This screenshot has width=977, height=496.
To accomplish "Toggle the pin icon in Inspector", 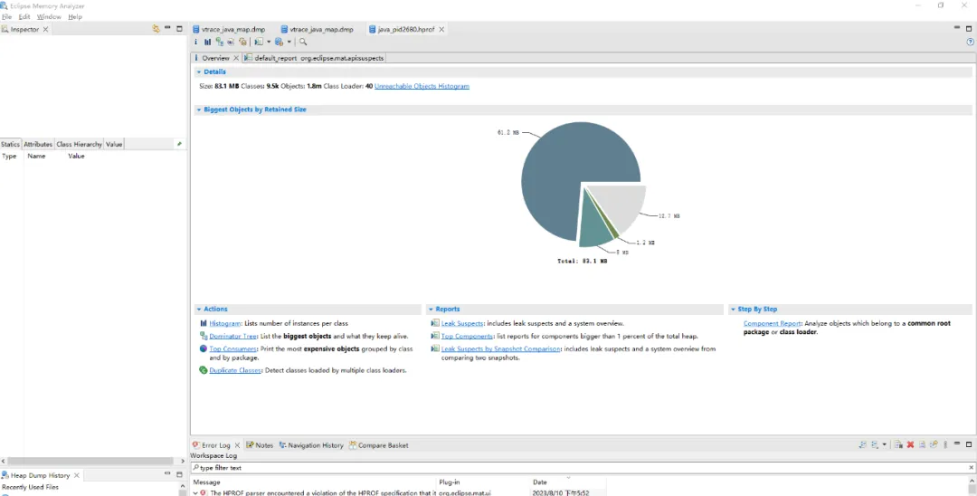I will pyautogui.click(x=179, y=144).
